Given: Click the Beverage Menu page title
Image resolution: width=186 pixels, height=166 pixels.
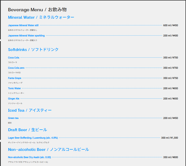Looking at the screenshot, I should 37,10.
